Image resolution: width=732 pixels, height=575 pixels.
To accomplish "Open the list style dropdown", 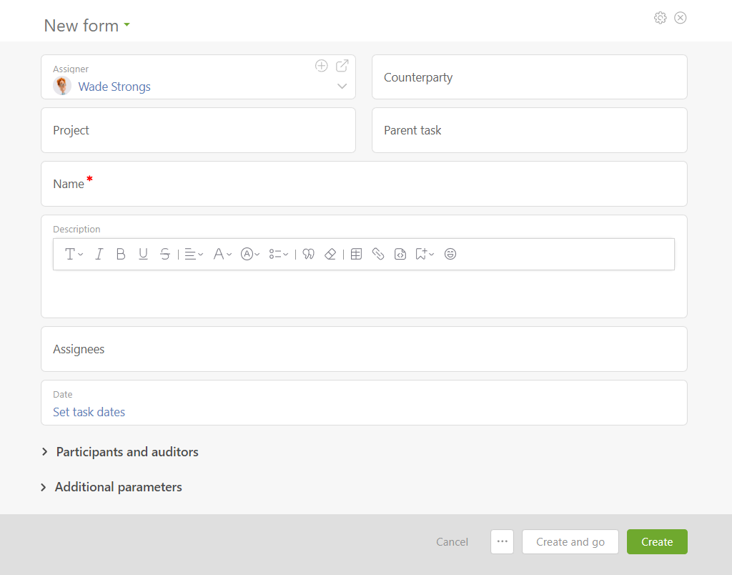I will [x=279, y=254].
